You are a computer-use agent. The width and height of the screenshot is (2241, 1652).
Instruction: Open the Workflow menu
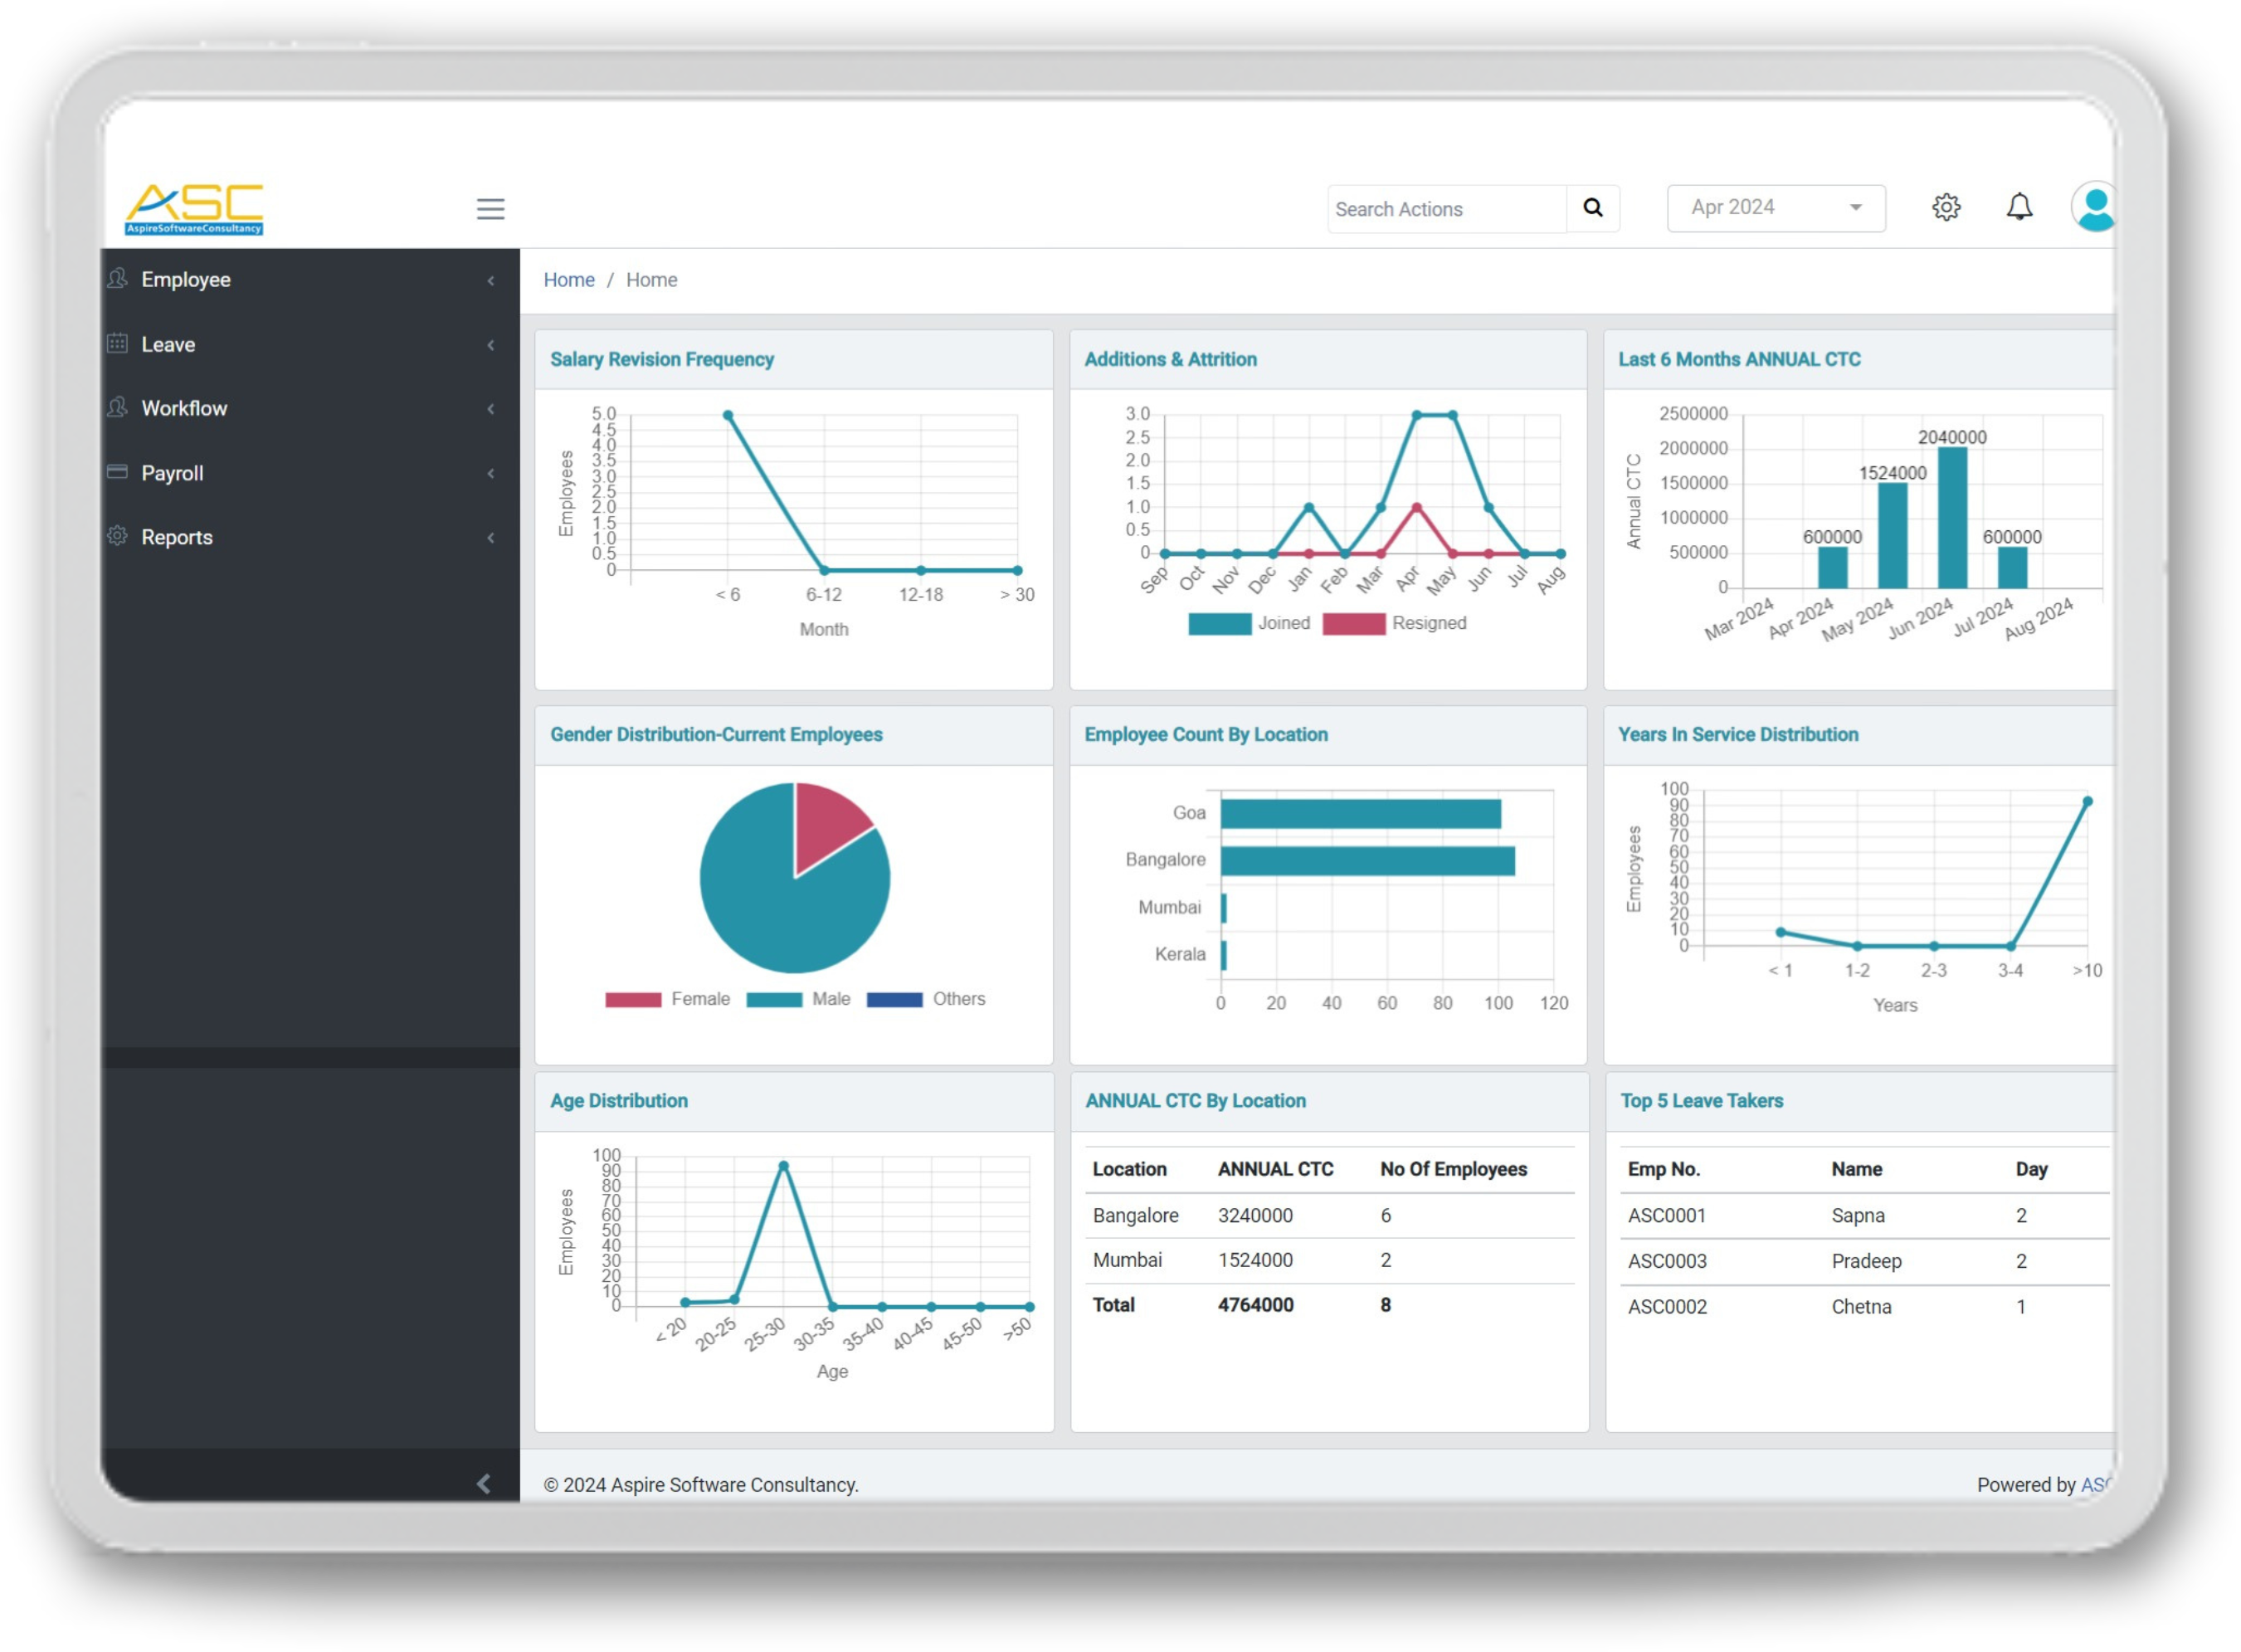pyautogui.click(x=310, y=408)
